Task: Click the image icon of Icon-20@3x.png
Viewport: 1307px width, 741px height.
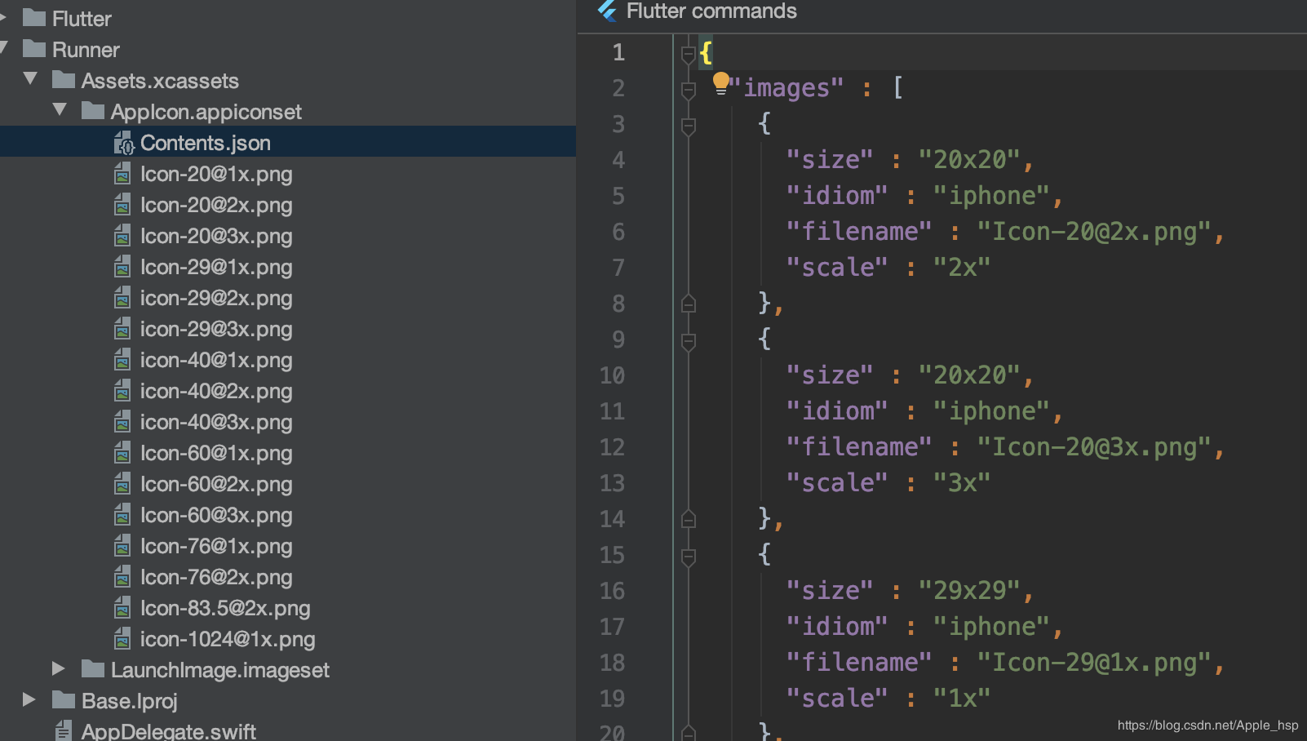Action: [x=122, y=236]
